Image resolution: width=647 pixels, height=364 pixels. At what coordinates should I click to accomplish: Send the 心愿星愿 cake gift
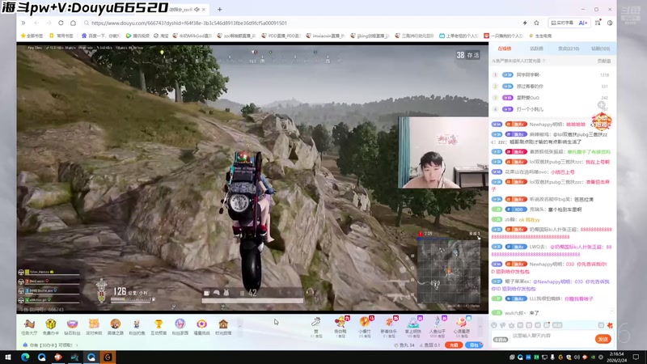click(x=462, y=328)
